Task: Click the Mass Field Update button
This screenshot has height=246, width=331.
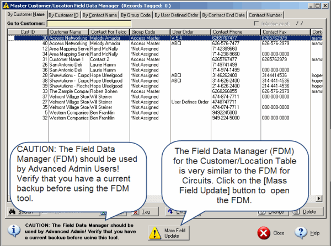Action: point(168,233)
